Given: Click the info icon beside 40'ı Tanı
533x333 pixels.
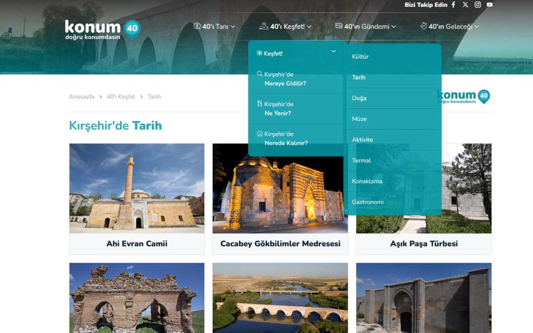Looking at the screenshot, I should pyautogui.click(x=197, y=26).
